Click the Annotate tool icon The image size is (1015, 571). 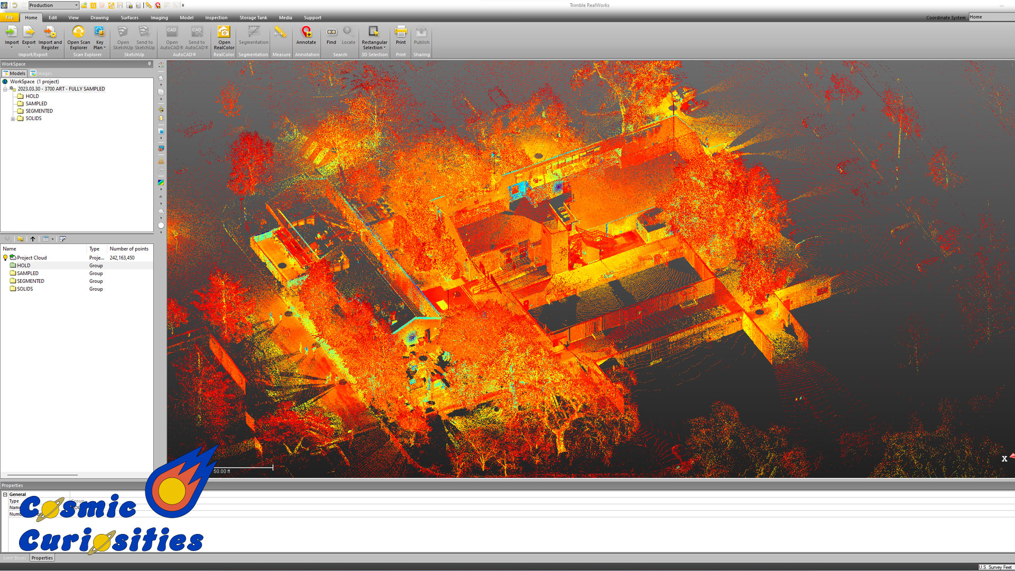coord(306,33)
